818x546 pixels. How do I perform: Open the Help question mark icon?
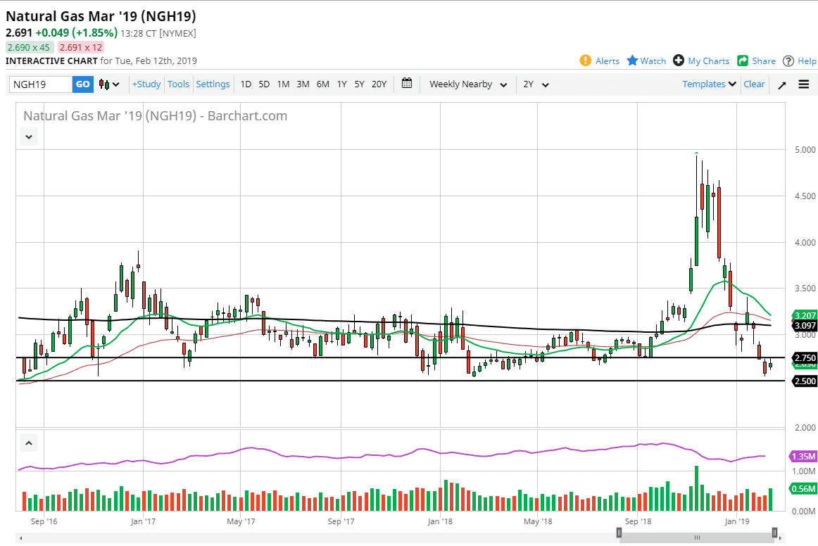click(788, 61)
